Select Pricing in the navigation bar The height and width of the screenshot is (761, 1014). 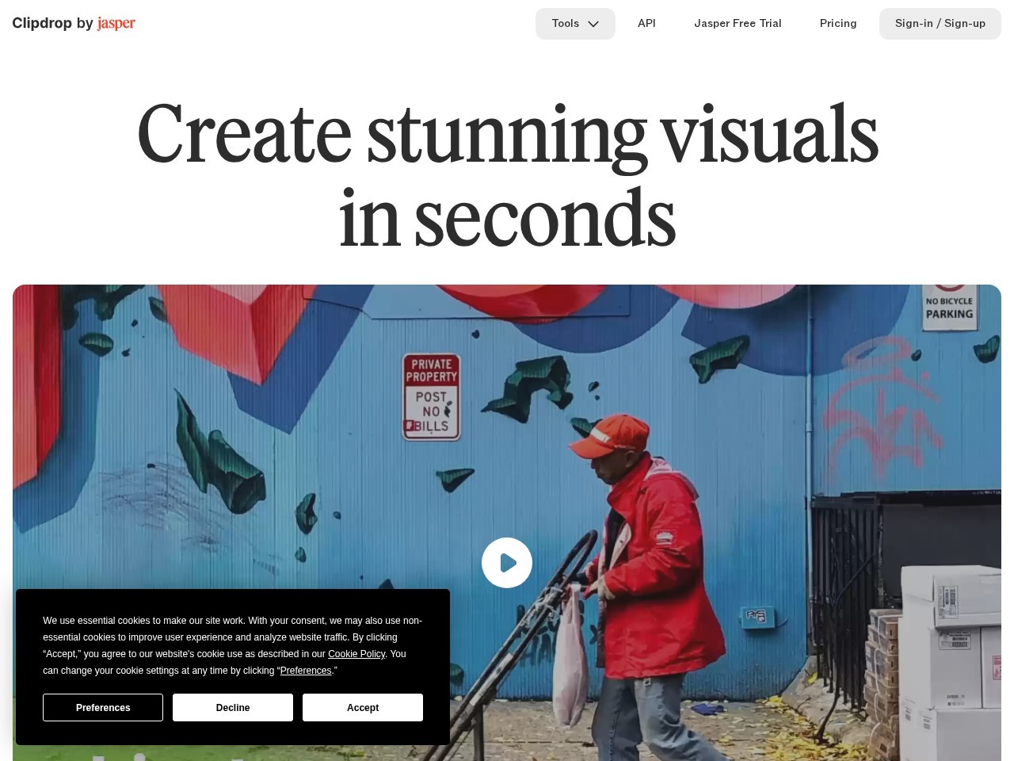[838, 24]
